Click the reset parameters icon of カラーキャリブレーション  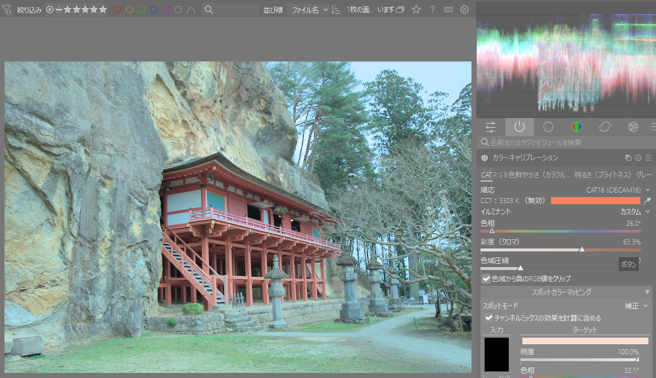[638, 158]
